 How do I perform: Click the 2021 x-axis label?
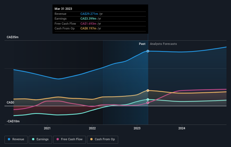point(47,128)
